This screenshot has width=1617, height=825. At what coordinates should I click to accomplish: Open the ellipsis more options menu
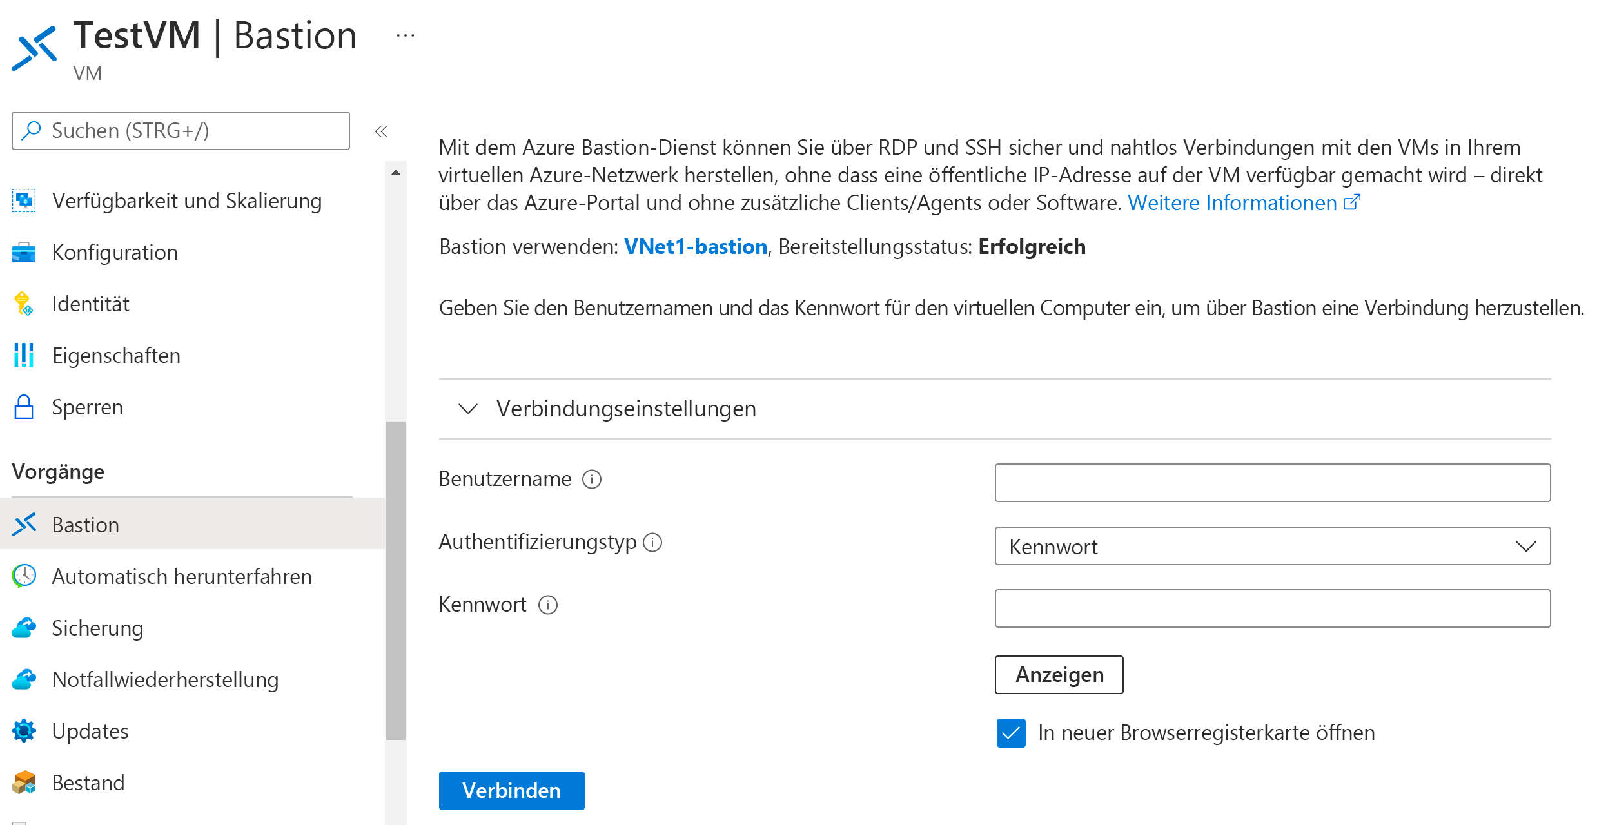pos(406,36)
